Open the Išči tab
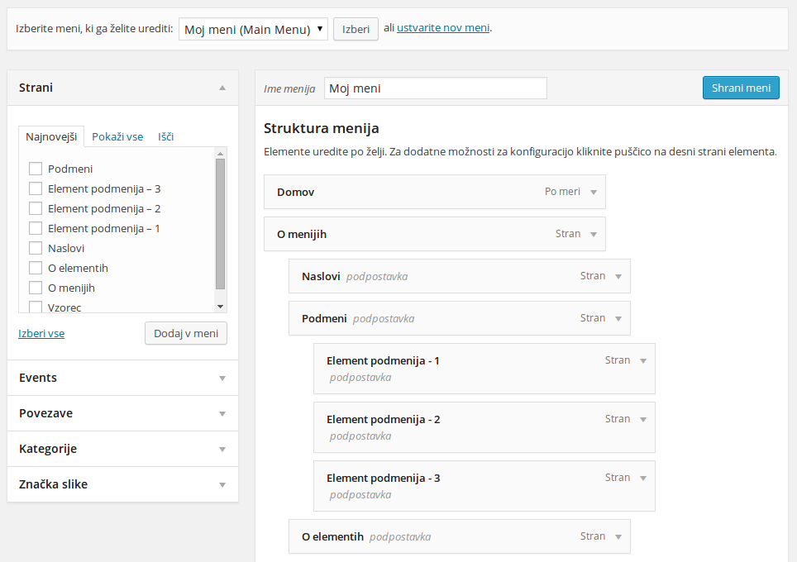Viewport: 797px width, 562px height. 165,136
